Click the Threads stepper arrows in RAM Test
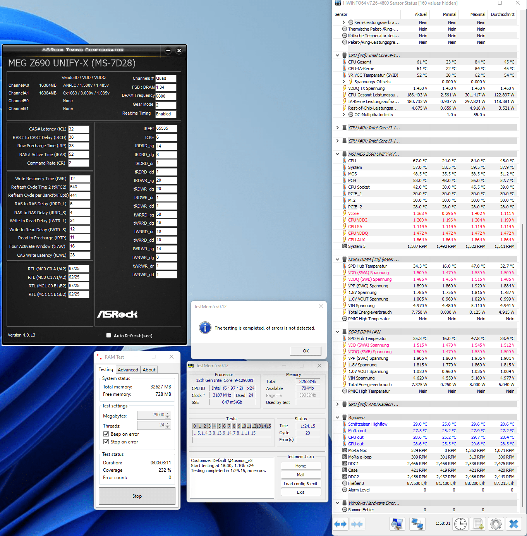The width and height of the screenshot is (527, 536). [x=168, y=425]
